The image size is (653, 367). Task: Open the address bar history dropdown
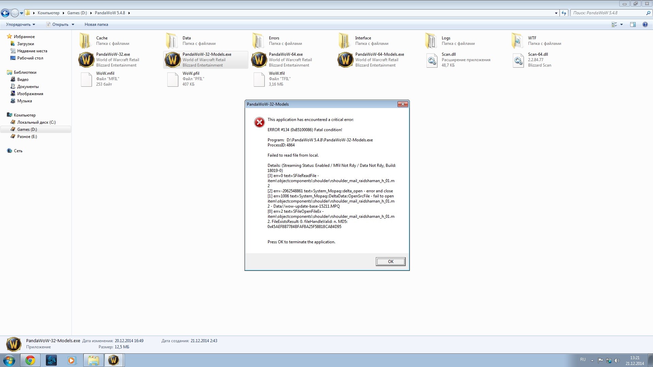pos(556,13)
